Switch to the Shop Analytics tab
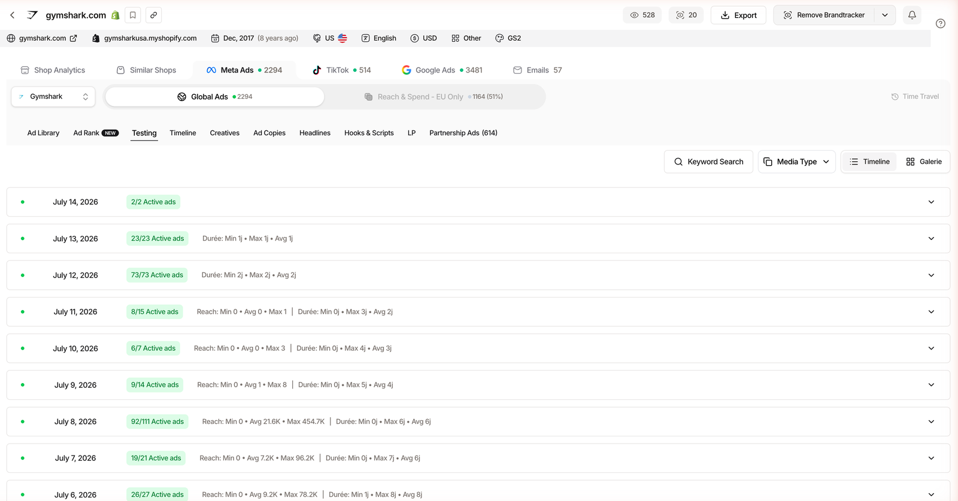This screenshot has height=501, width=958. pos(53,70)
